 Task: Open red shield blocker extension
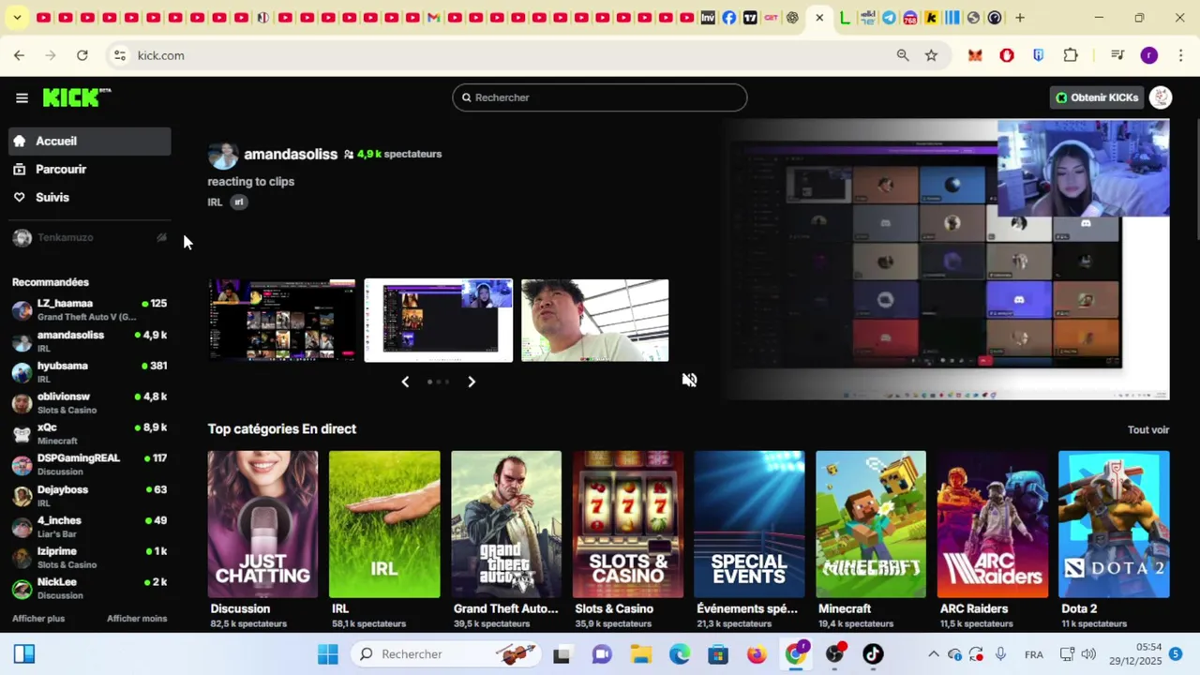1007,55
